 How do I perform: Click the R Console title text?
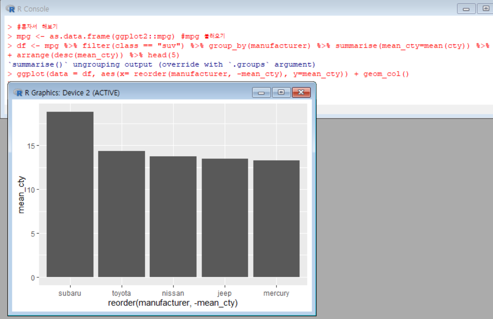tap(33, 9)
